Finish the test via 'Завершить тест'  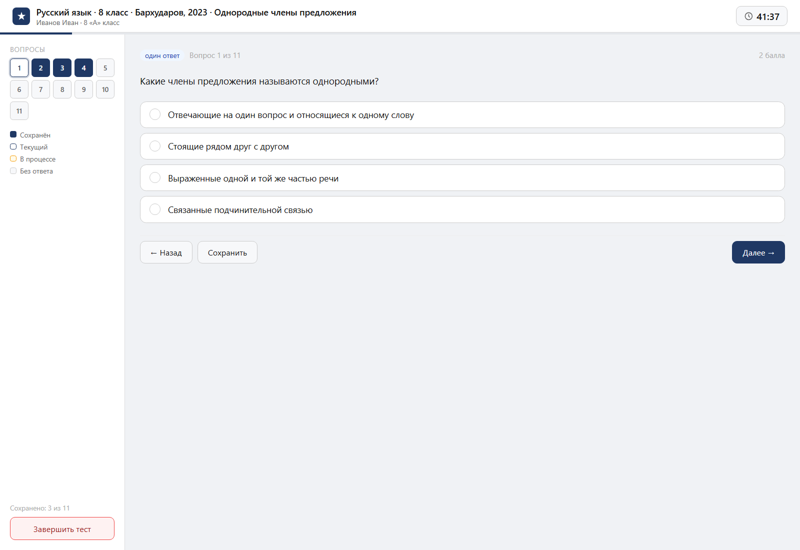click(62, 528)
